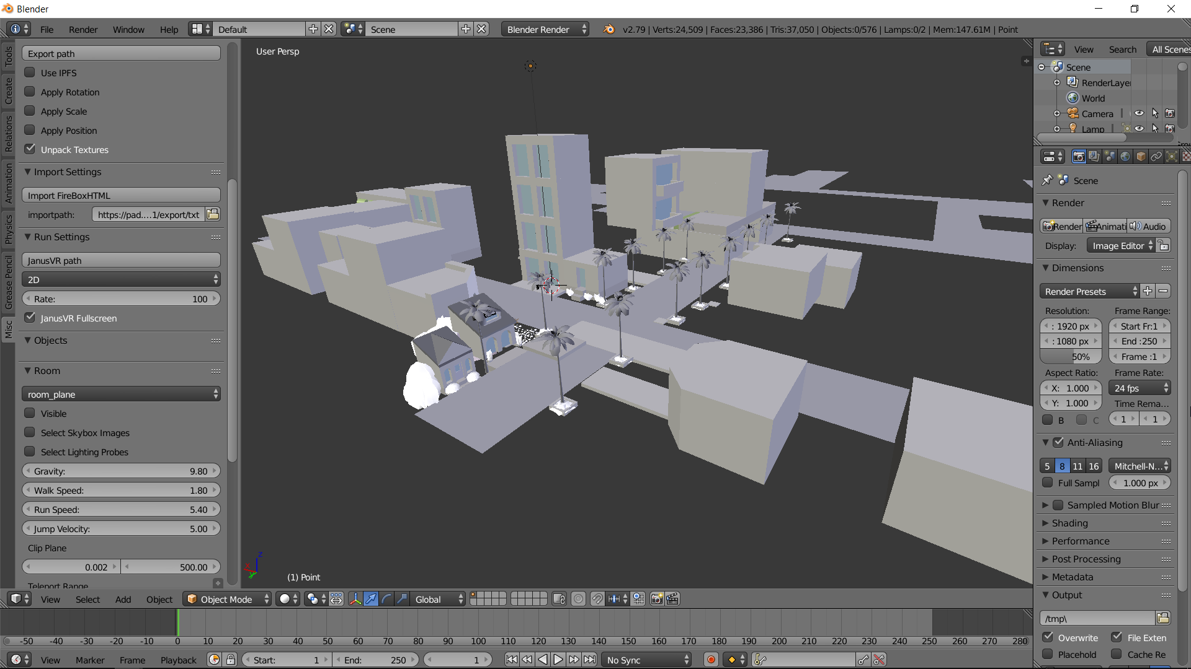Open the Object Mode dropdown
Viewport: 1191px width, 669px height.
tap(228, 599)
